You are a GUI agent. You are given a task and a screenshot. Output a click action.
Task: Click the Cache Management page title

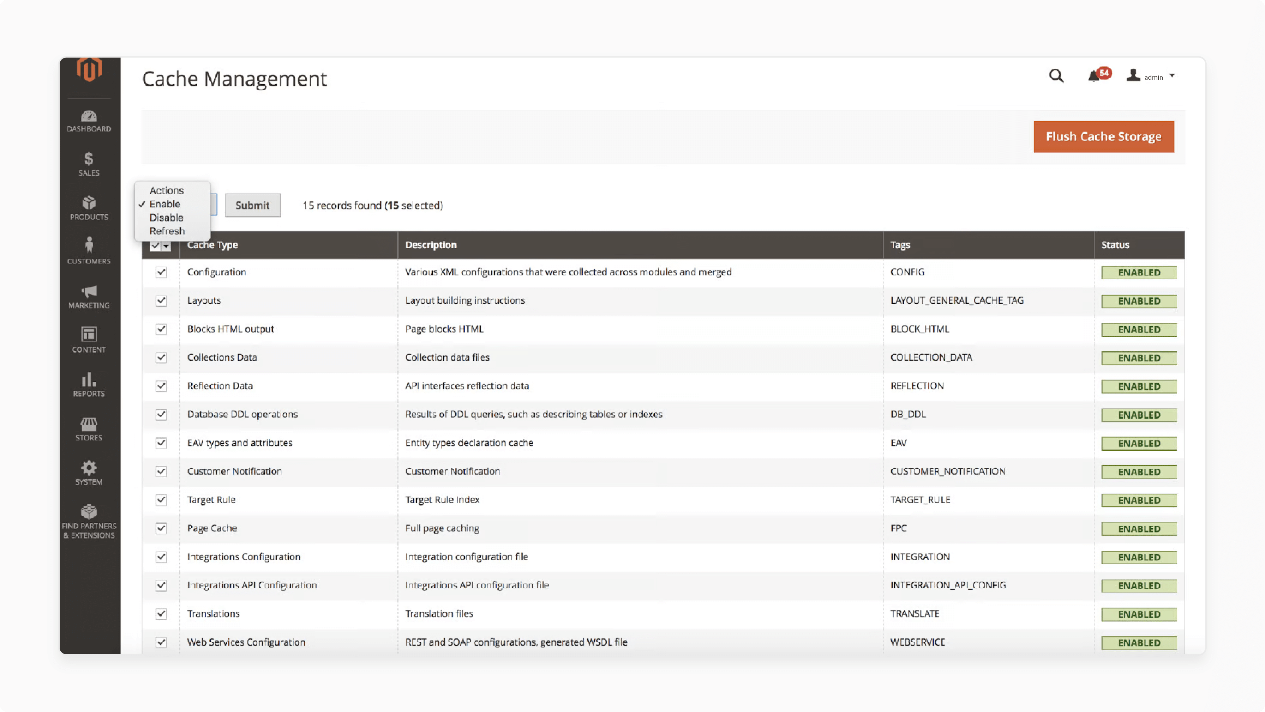click(x=234, y=79)
